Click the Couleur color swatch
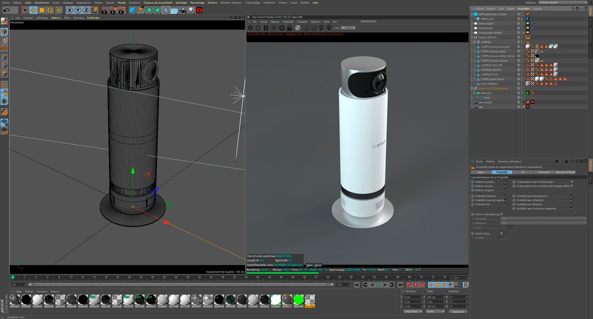593x319 pixels. pyautogui.click(x=504, y=238)
